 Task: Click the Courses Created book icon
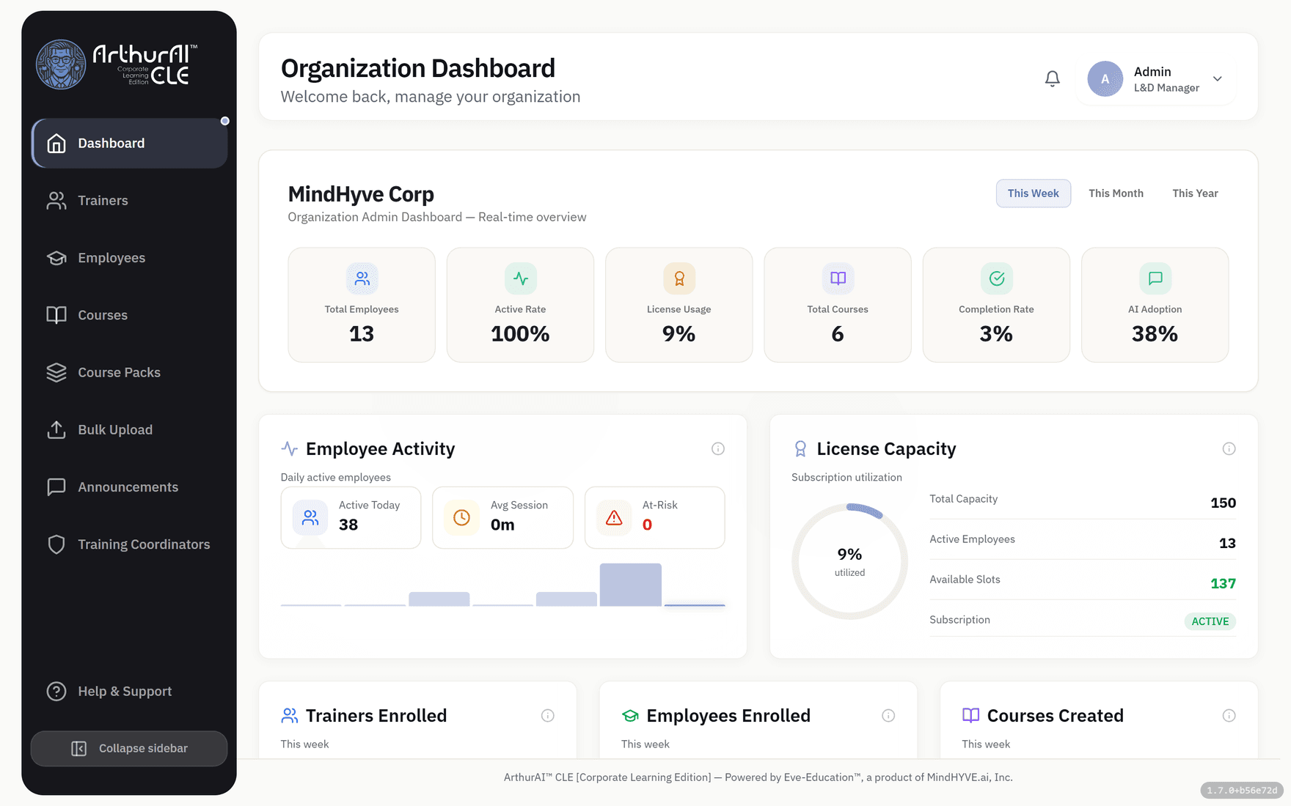tap(970, 715)
